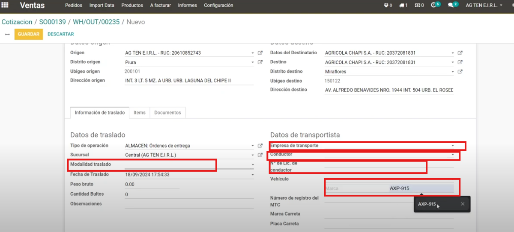Open external link next to Destino

coord(460,62)
